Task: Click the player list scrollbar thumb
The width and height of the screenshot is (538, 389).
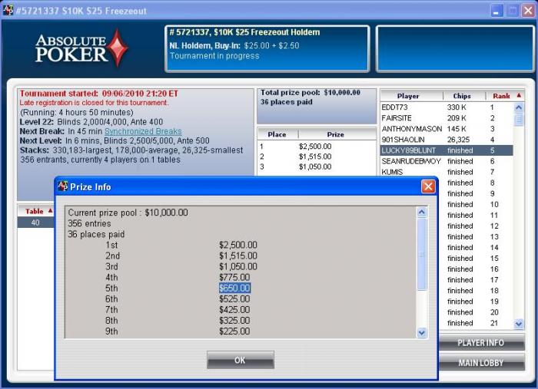Action: click(519, 120)
